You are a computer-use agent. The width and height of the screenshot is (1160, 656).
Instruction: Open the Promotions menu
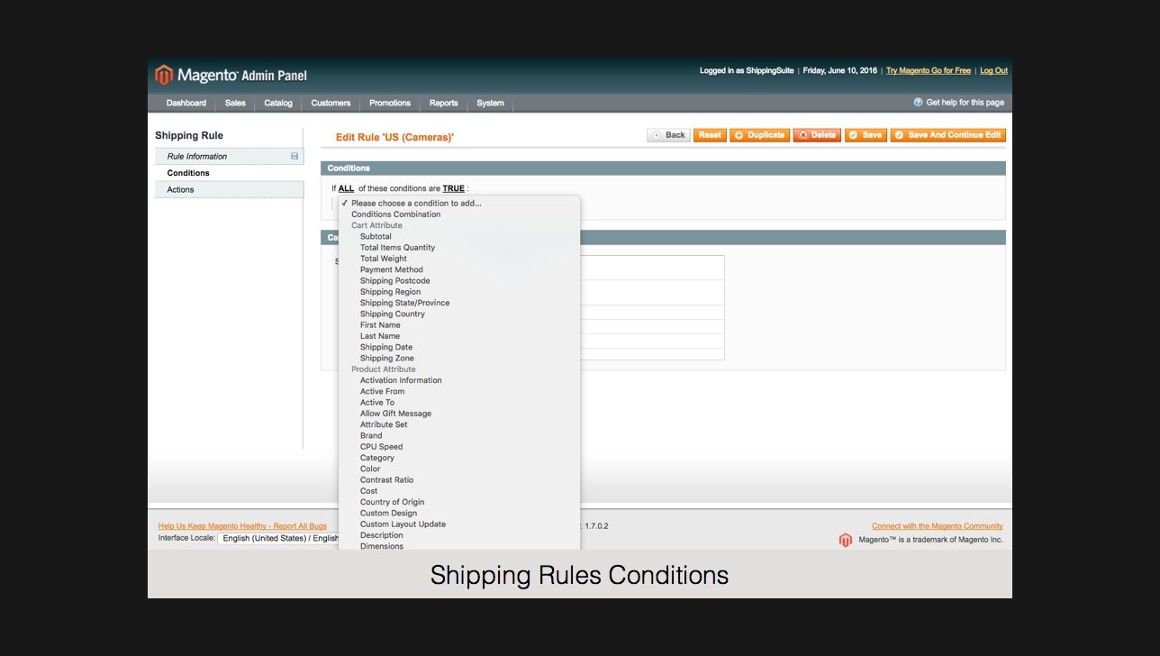click(389, 104)
